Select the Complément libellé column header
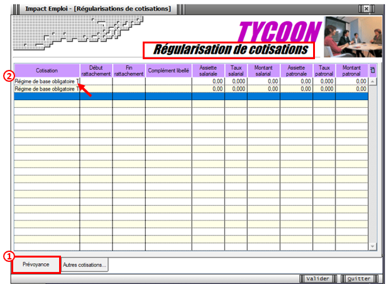Viewport: 386px width, 284px height. (168, 71)
